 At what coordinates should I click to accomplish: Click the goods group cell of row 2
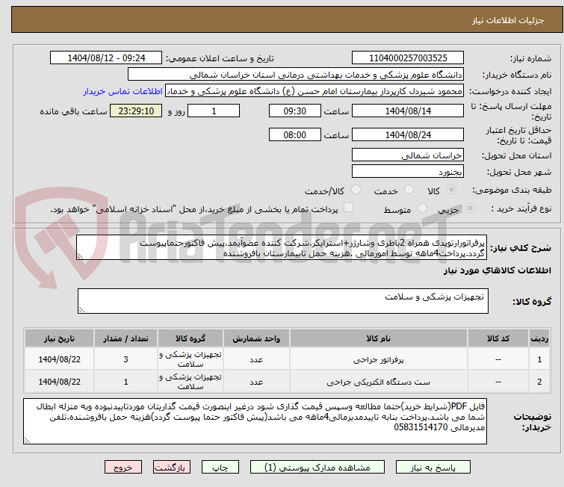[190, 382]
